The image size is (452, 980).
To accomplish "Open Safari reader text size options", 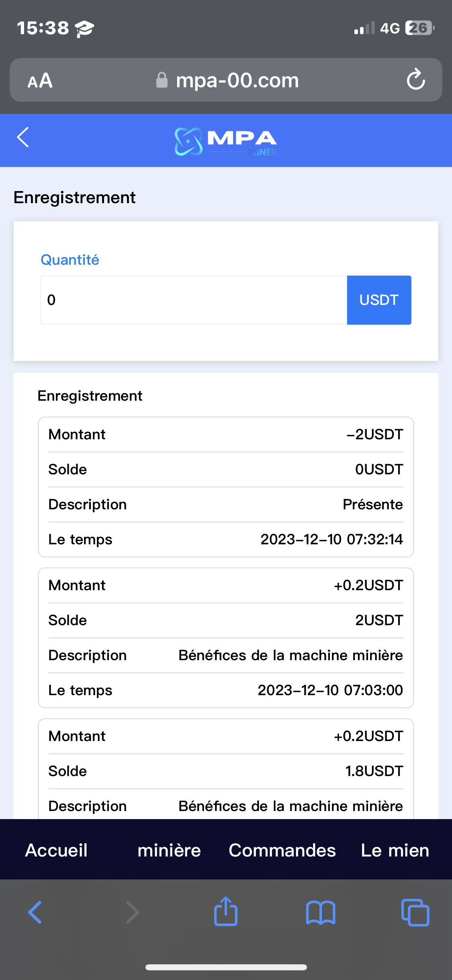I will (40, 80).
